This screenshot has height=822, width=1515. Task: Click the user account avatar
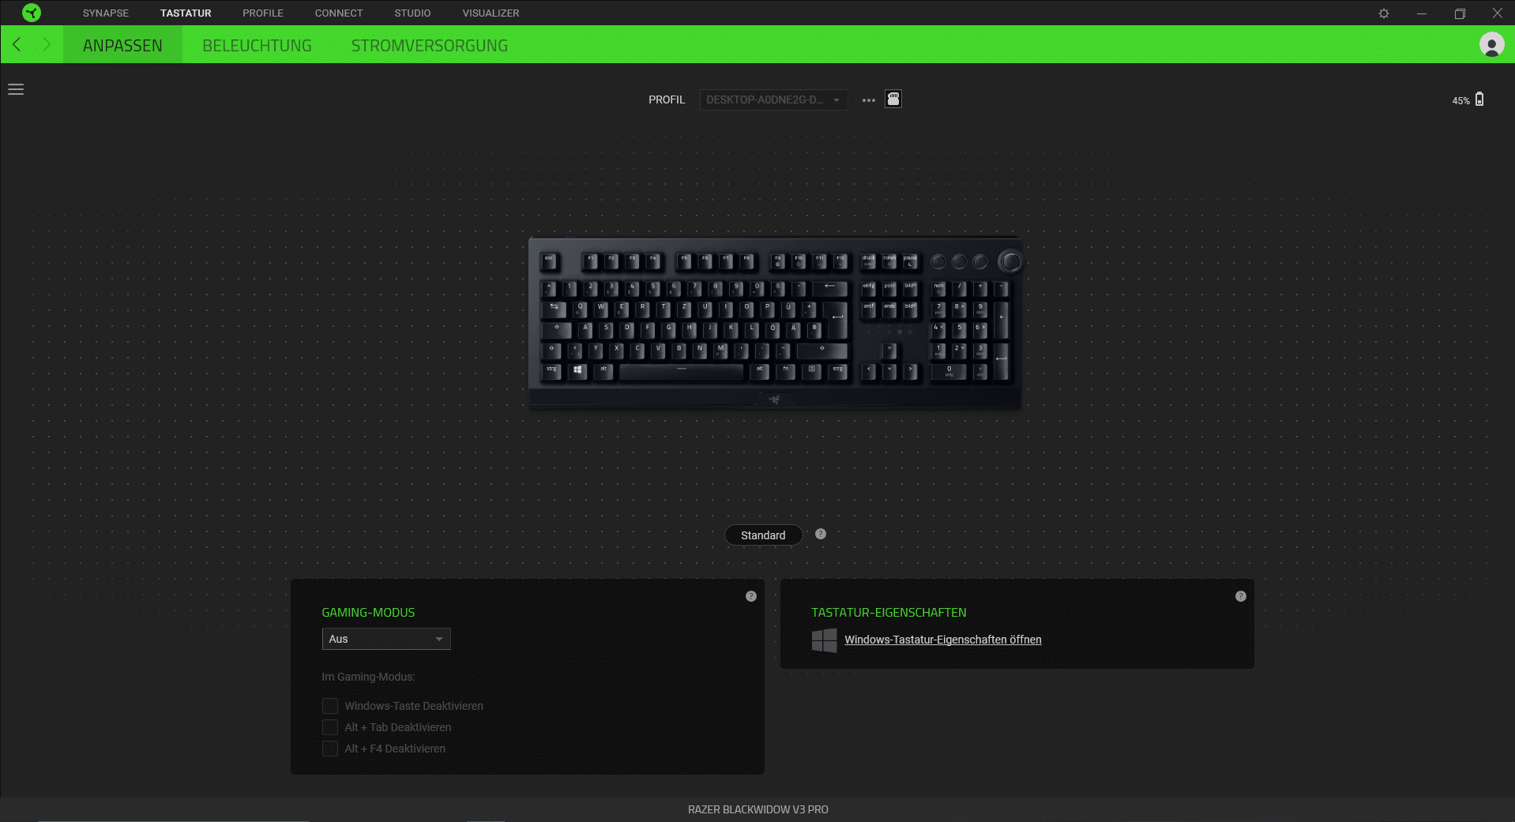click(1491, 44)
